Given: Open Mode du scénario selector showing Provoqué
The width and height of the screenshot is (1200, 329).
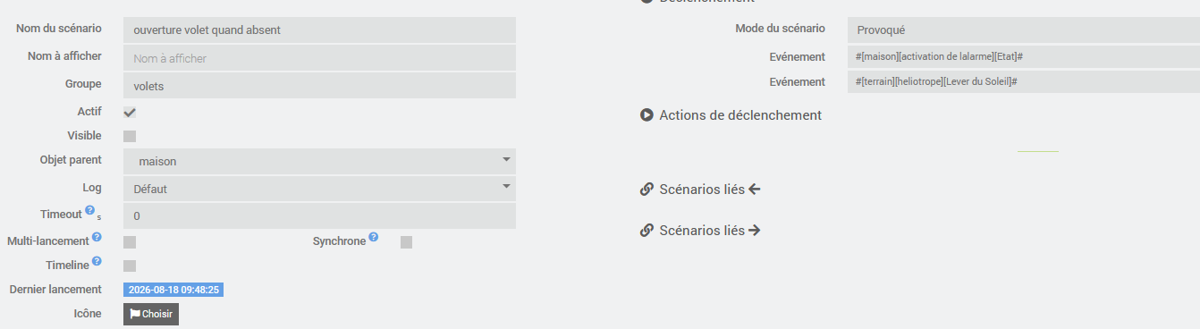Looking at the screenshot, I should click(1024, 30).
